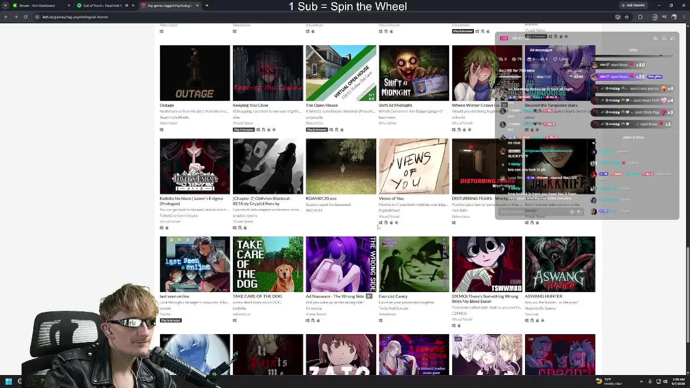Click Play in browser under last seen online
The image size is (690, 388).
pyautogui.click(x=170, y=321)
